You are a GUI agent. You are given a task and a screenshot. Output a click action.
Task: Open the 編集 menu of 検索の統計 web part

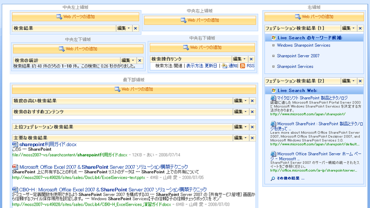pos(128,60)
